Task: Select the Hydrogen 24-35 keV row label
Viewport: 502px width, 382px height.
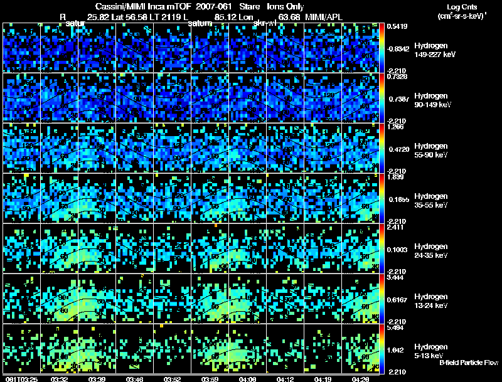Action: coord(431,251)
